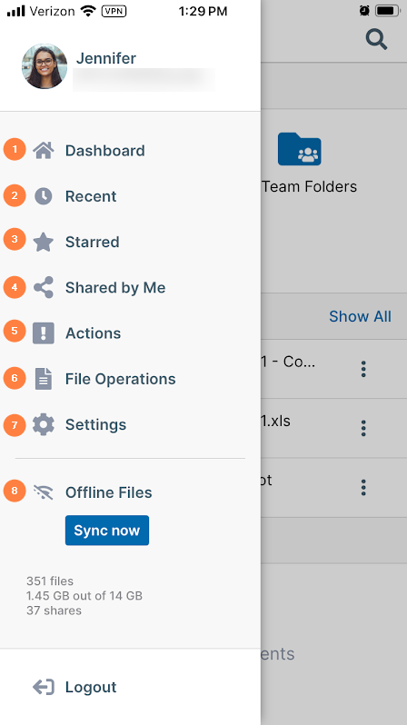This screenshot has width=407, height=725.
Task: Open the three-dot menu for the .xls file
Action: 363,428
